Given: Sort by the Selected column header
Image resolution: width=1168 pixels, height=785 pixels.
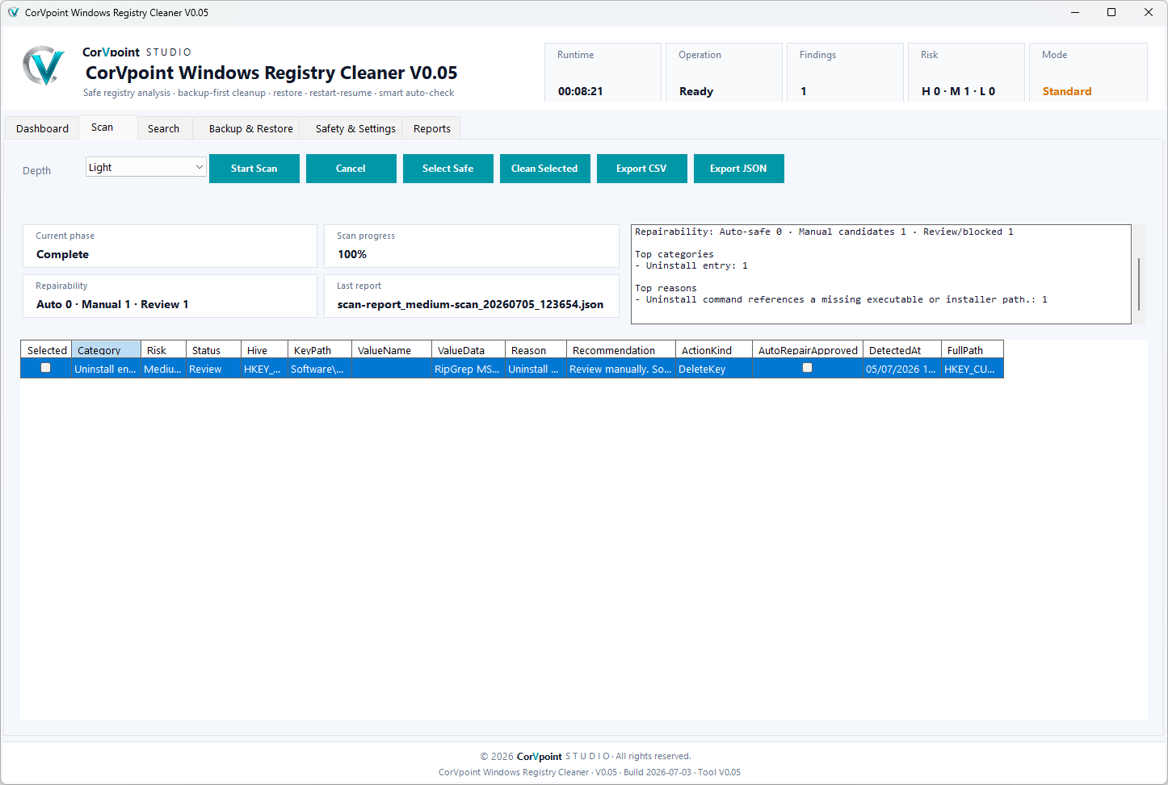Looking at the screenshot, I should click(x=46, y=350).
